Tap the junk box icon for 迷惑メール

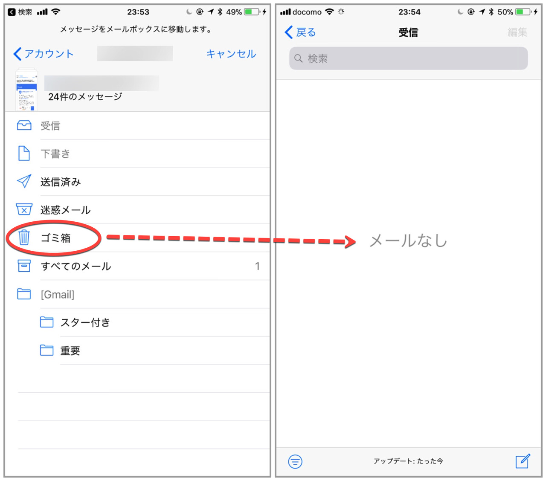coord(24,209)
